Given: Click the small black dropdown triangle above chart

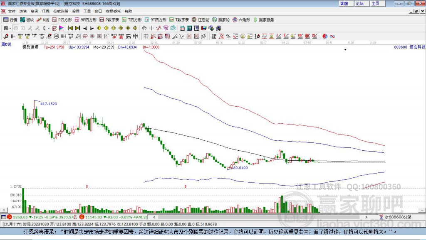Looking at the screenshot, I should point(345,50).
